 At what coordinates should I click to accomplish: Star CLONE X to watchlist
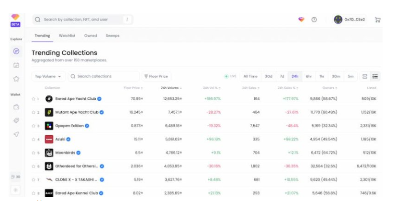(x=33, y=180)
